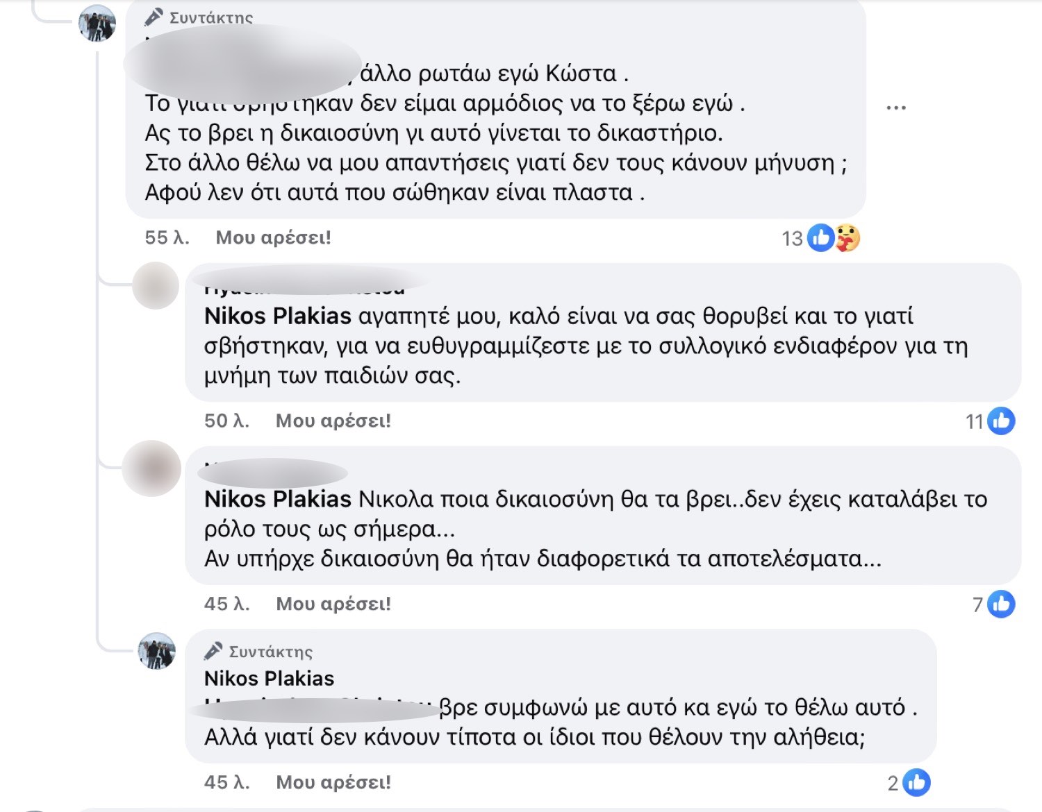Click the blurred avatar beside the first reply
This screenshot has height=812, width=1042.
(156, 285)
